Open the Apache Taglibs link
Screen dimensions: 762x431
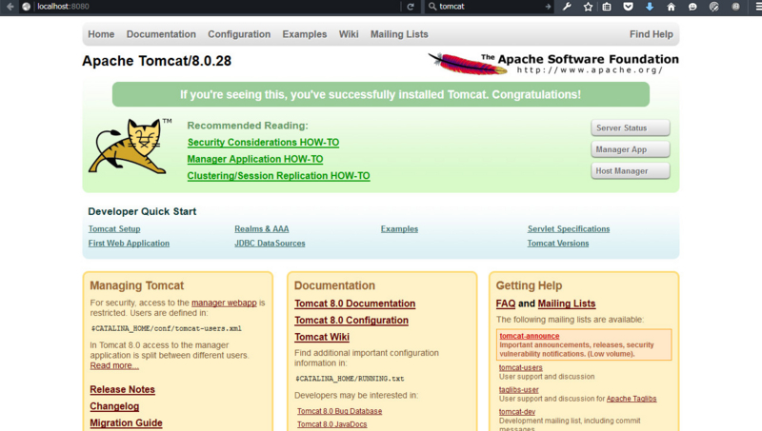(632, 399)
